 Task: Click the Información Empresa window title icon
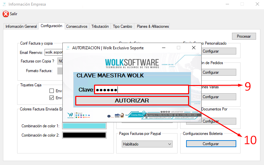pyautogui.click(x=4, y=4)
